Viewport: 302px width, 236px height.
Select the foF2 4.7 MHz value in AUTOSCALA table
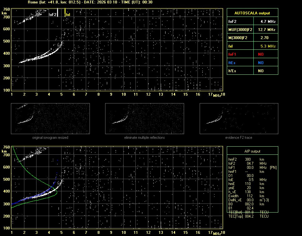(x=268, y=22)
